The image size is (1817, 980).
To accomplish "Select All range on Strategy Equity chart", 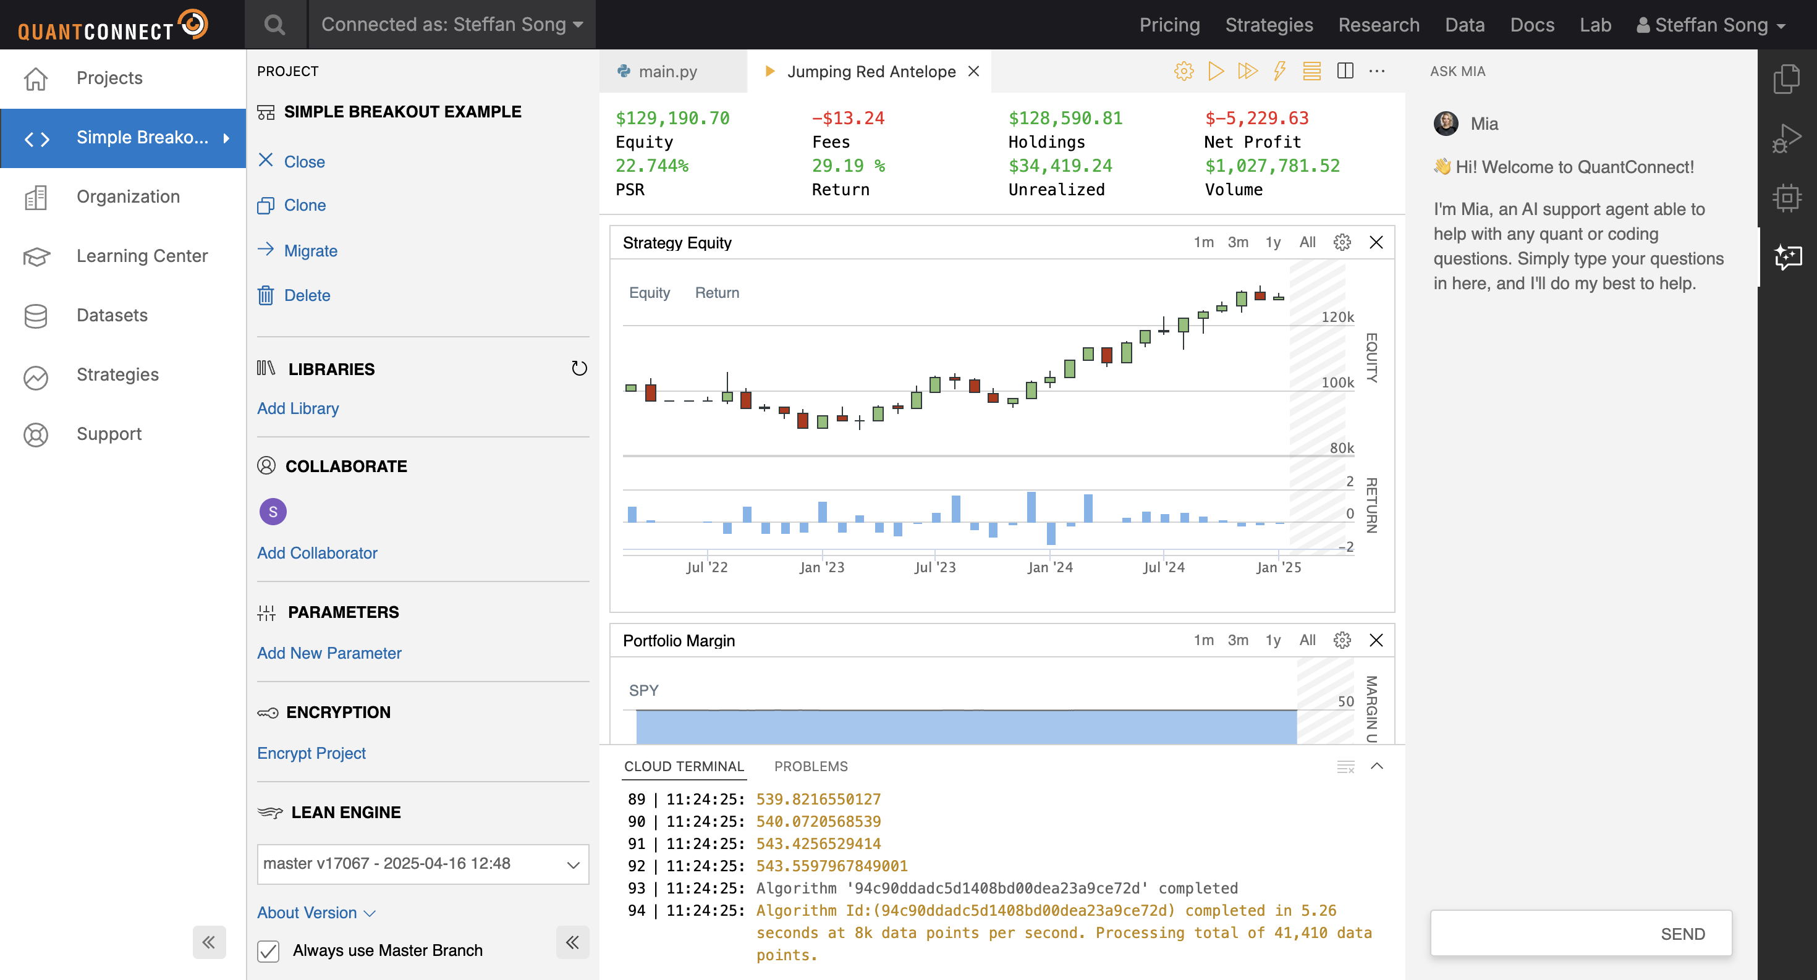I will pos(1307,243).
